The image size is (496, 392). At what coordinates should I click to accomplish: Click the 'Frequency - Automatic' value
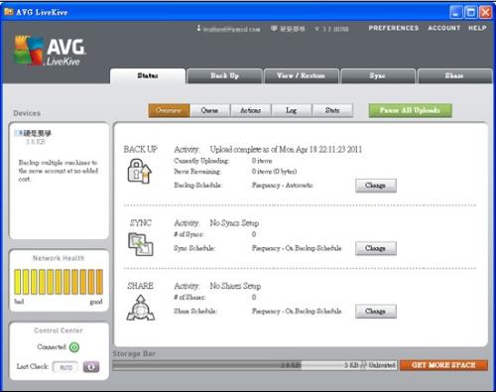[283, 186]
